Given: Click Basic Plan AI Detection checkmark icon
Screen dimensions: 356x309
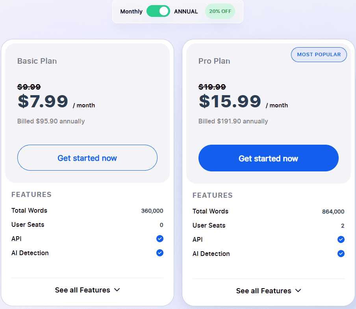Looking at the screenshot, I should (x=159, y=253).
